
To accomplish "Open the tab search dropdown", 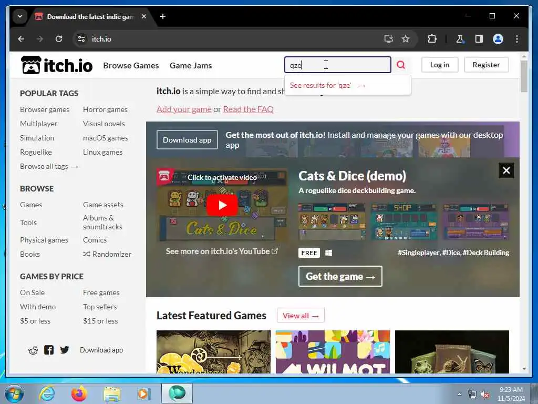I will coord(20,16).
